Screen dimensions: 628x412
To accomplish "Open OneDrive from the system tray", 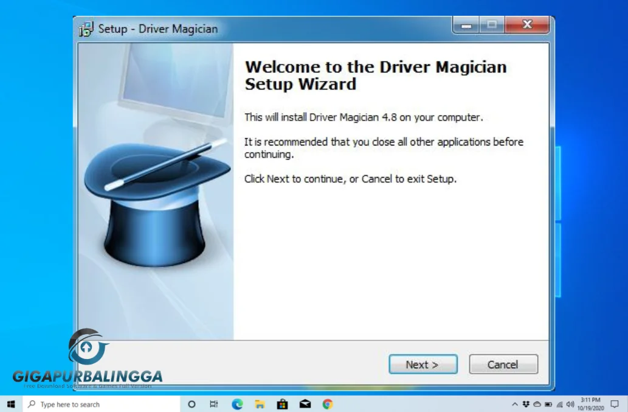I will 537,403.
